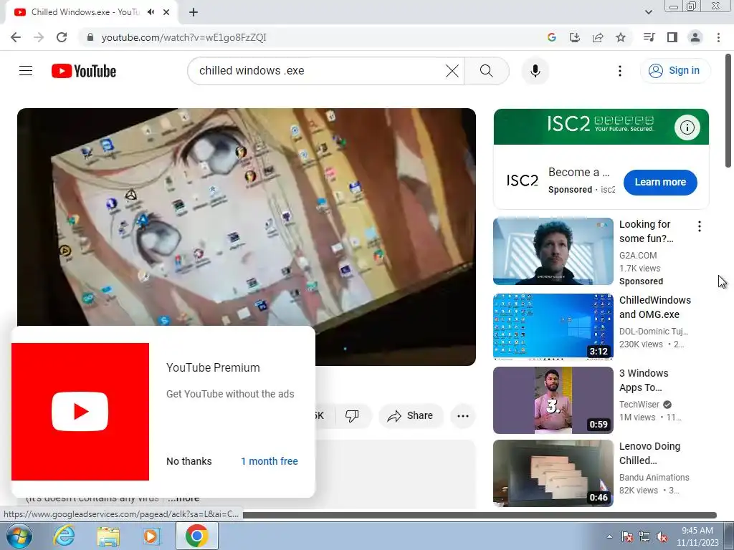Image resolution: width=734 pixels, height=550 pixels.
Task: Dislike the video with the thumbs-down icon
Action: coord(352,415)
